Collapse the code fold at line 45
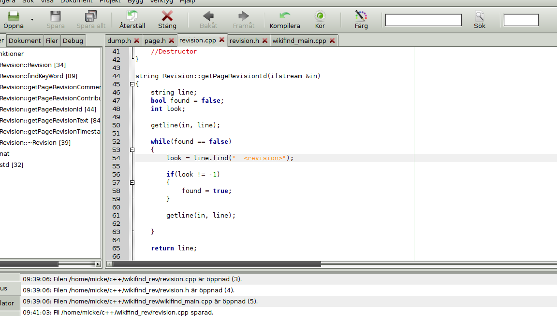 tap(132, 84)
